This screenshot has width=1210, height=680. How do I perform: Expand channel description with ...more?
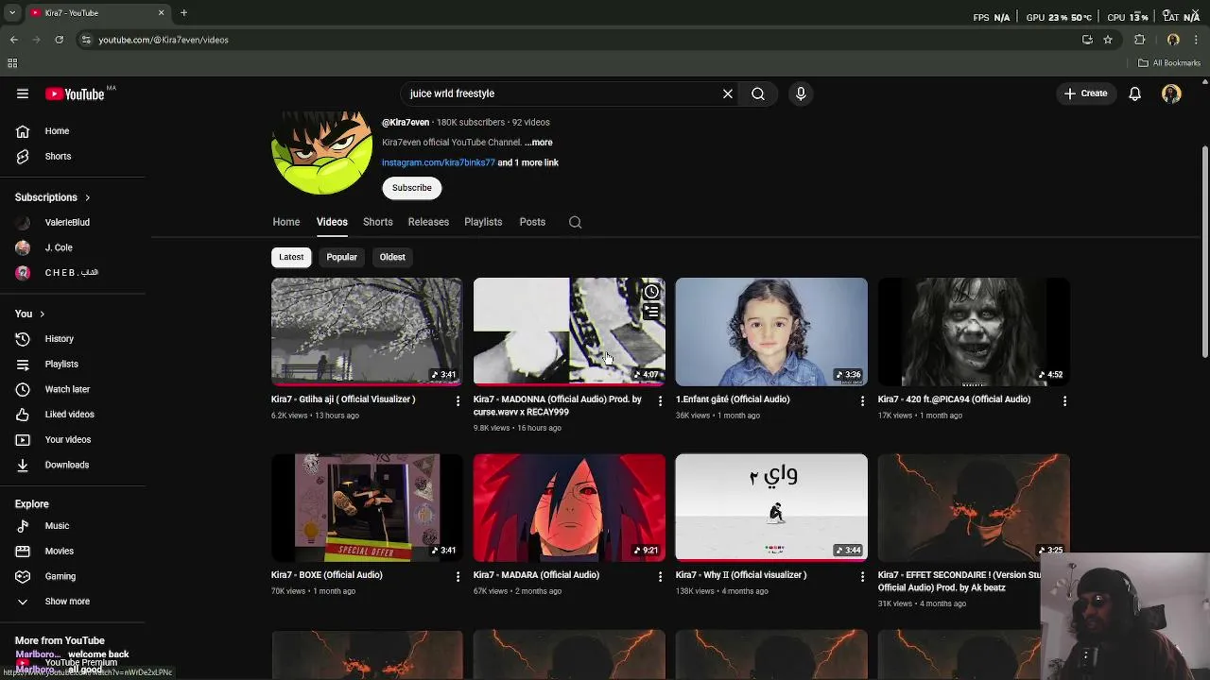point(539,143)
